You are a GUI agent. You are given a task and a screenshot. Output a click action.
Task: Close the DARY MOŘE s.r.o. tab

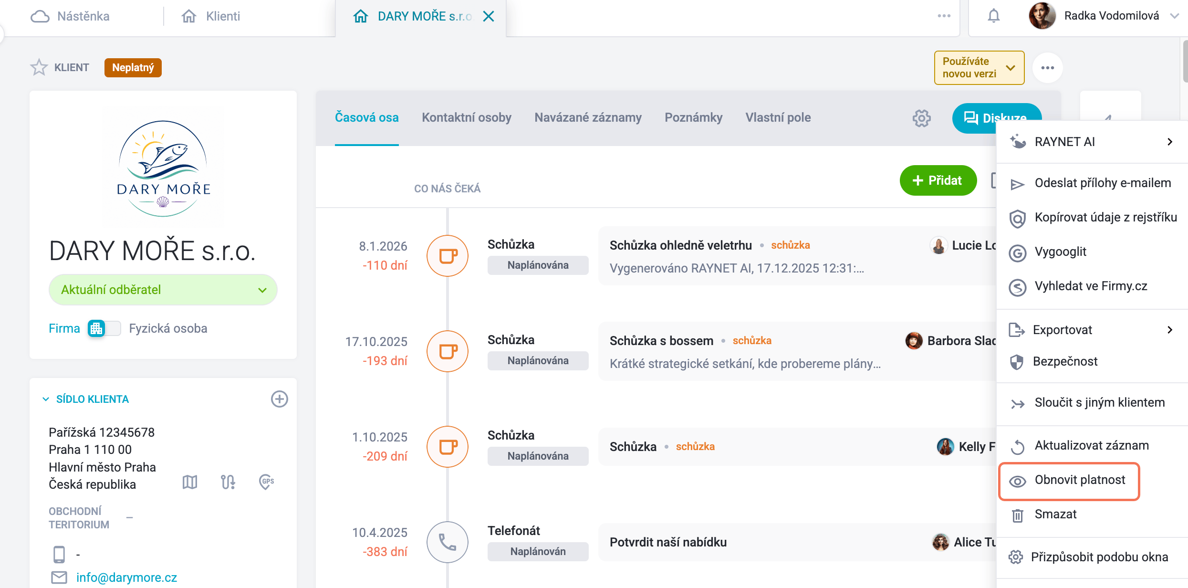489,17
